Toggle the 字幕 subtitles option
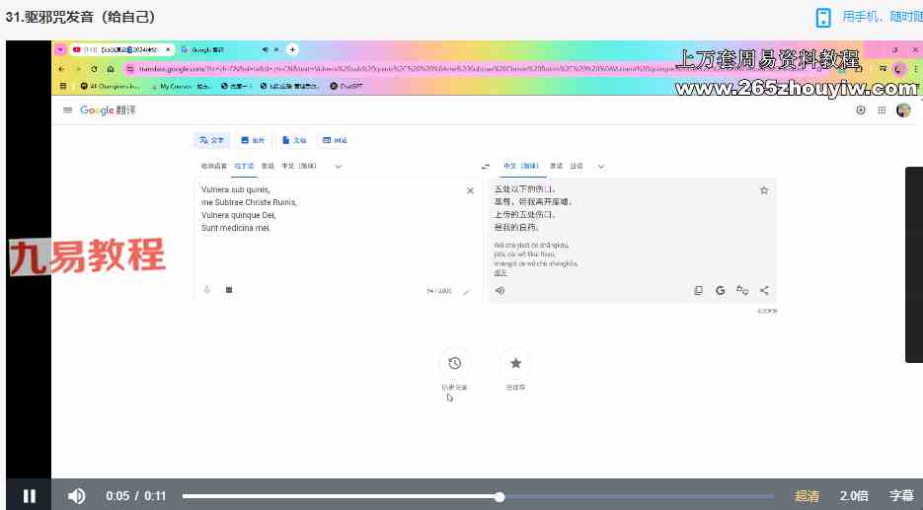This screenshot has width=923, height=510. click(901, 496)
